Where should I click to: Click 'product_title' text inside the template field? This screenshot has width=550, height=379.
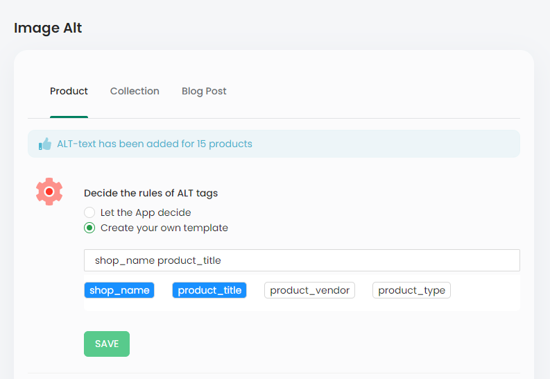coord(189,260)
